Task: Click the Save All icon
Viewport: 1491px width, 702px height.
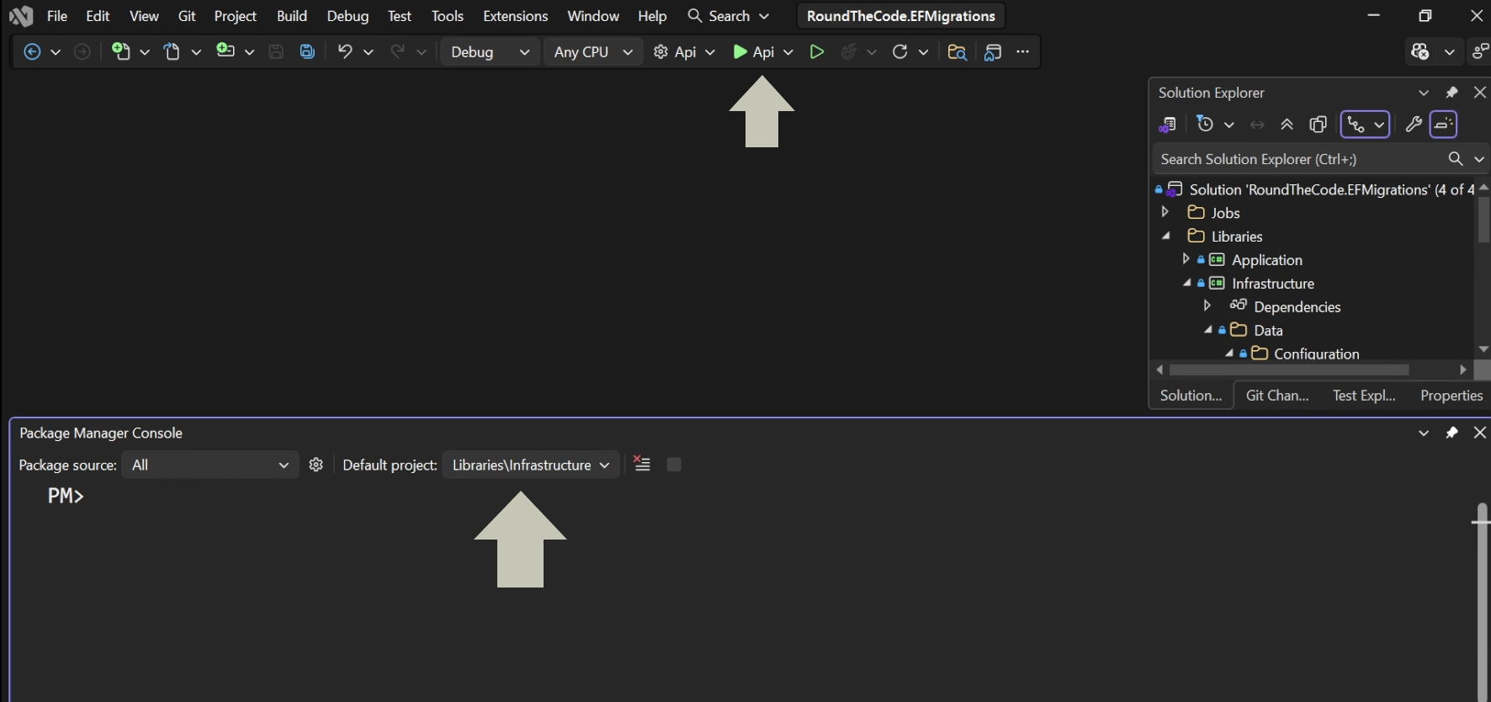Action: tap(307, 52)
